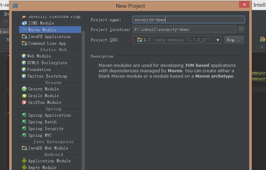The height and width of the screenshot is (170, 266).
Task: Click the Project SDK combo box
Action: click(177, 40)
